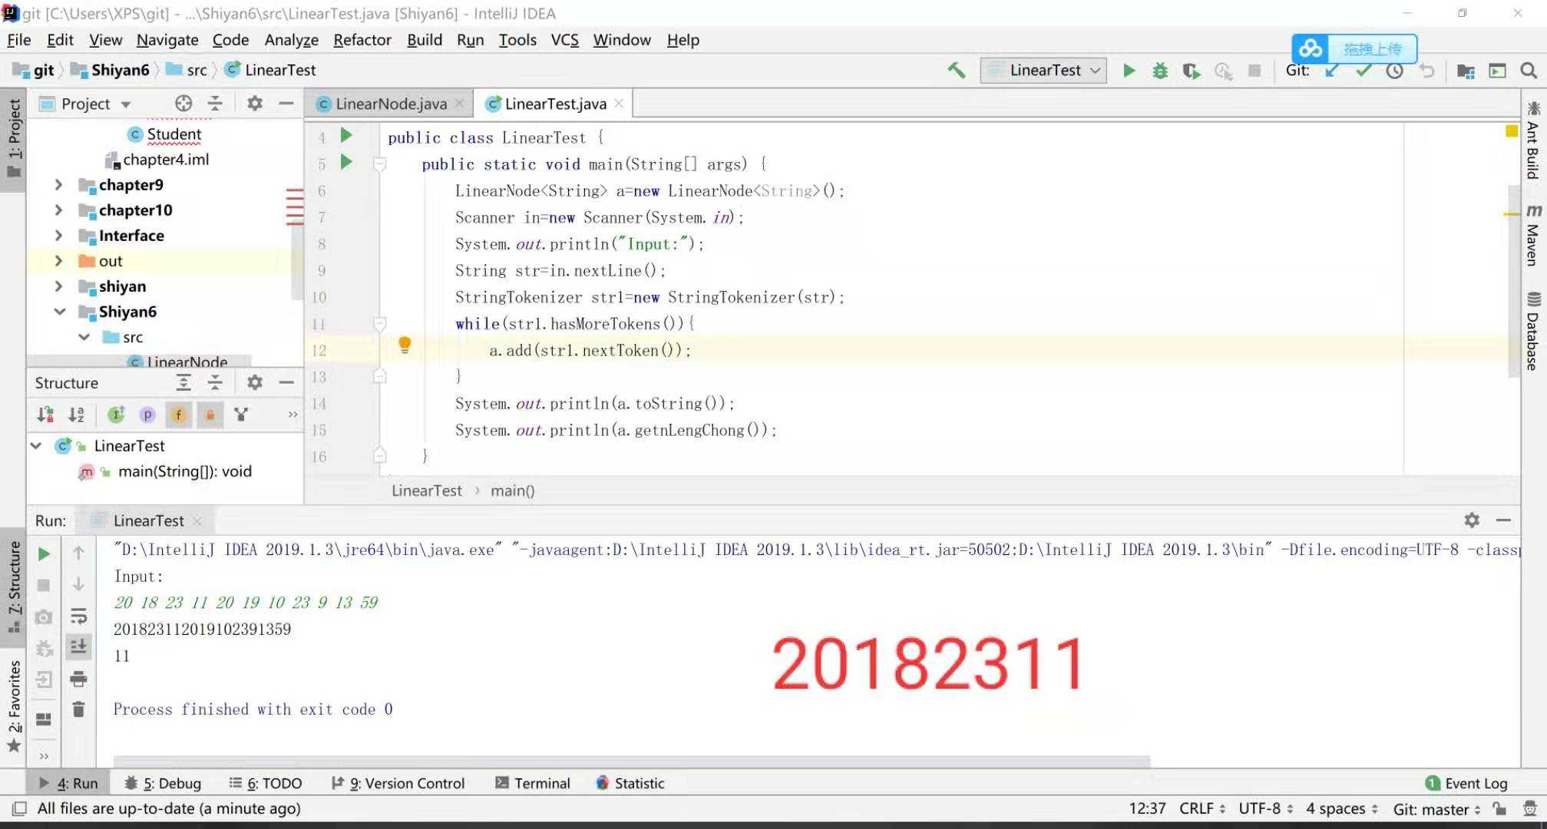Screen dimensions: 1547x829
Task: Toggle scroll to end in Run console
Action: click(78, 646)
